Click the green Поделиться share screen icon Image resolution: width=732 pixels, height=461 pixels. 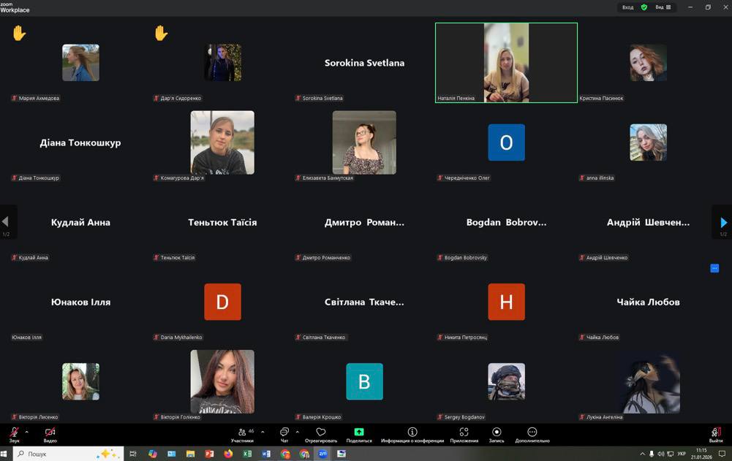(x=359, y=433)
